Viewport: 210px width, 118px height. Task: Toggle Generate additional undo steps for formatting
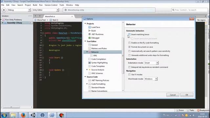tap(129, 55)
